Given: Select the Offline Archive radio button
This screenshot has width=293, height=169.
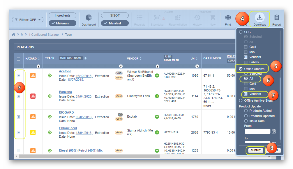Looking at the screenshot, I should pos(241,69).
